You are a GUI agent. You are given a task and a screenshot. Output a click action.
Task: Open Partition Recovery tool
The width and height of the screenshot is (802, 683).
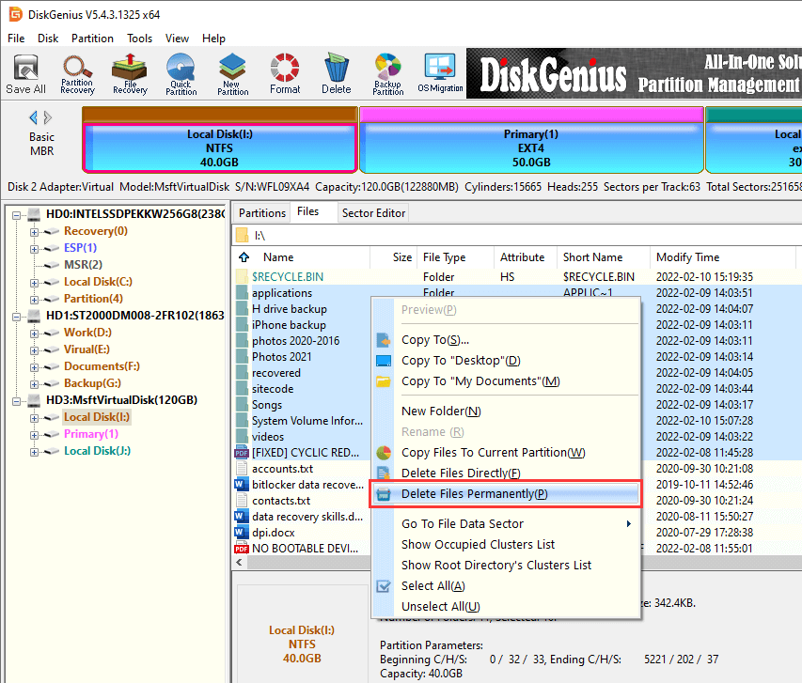[77, 74]
